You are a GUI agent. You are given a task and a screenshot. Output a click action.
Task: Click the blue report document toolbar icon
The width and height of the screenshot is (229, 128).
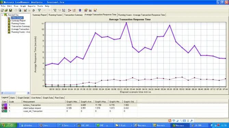pos(80,10)
